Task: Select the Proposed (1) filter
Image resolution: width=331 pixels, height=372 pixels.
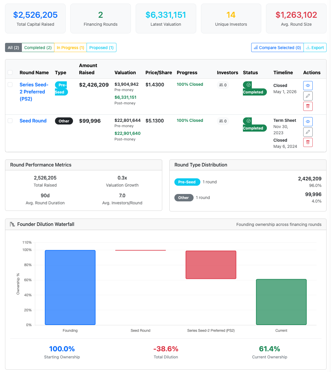Action: pos(101,47)
